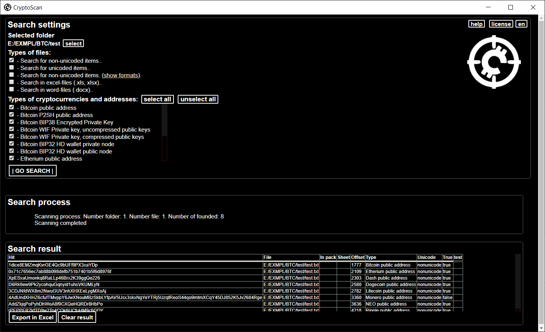Disable search for non-unicoded items

(x=11, y=60)
